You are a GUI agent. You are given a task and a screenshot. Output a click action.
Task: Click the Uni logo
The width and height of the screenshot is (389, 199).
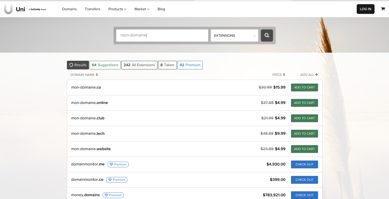point(14,9)
